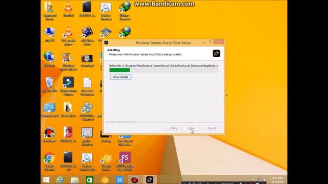Open the person photo file on the desktop
This screenshot has width=328, height=184.
tap(68, 134)
